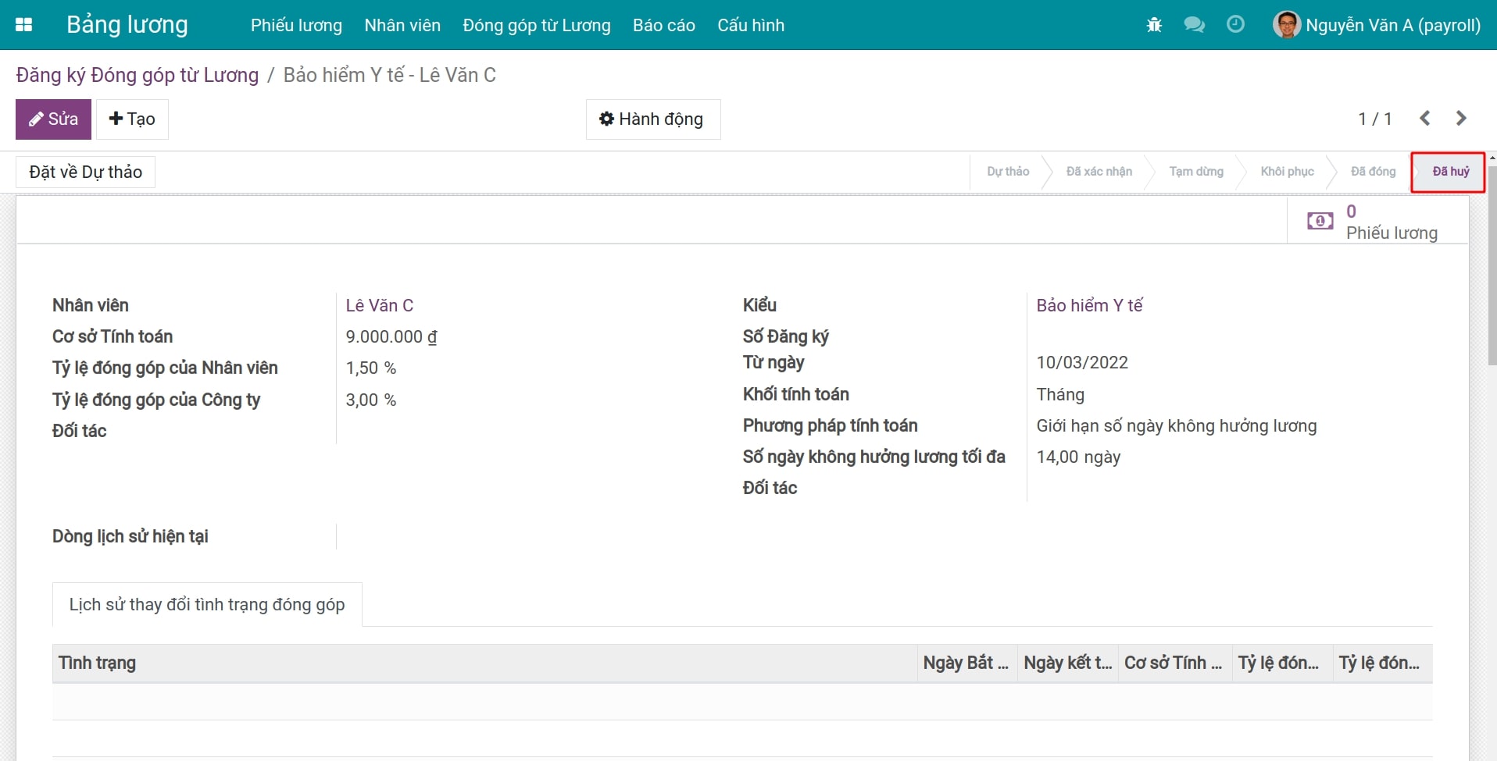Open the conversations chat icon
1497x761 pixels.
pyautogui.click(x=1194, y=25)
